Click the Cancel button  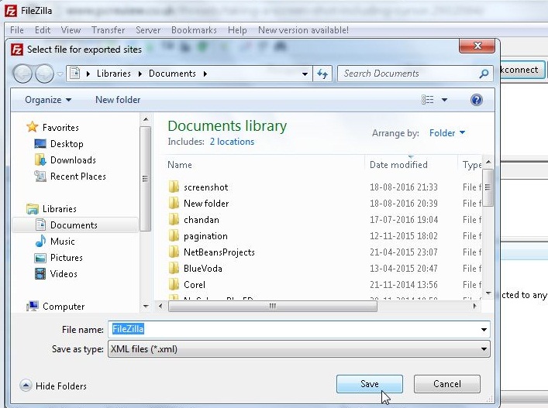(447, 384)
